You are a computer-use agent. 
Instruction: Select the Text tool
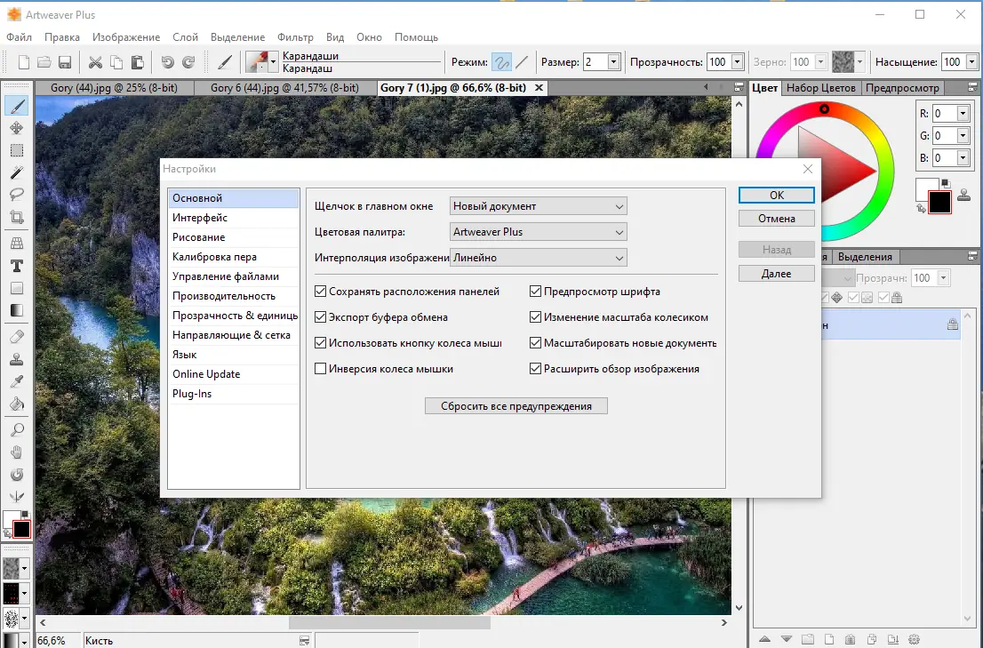pyautogui.click(x=17, y=267)
